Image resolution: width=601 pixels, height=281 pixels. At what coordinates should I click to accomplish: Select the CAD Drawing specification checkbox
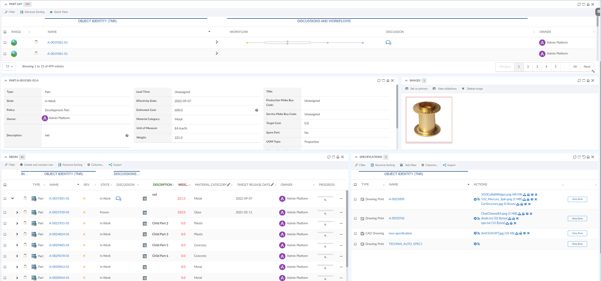click(x=355, y=233)
